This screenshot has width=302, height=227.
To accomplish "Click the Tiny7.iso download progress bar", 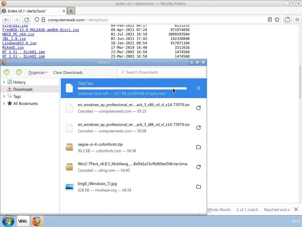I will pos(132,88).
